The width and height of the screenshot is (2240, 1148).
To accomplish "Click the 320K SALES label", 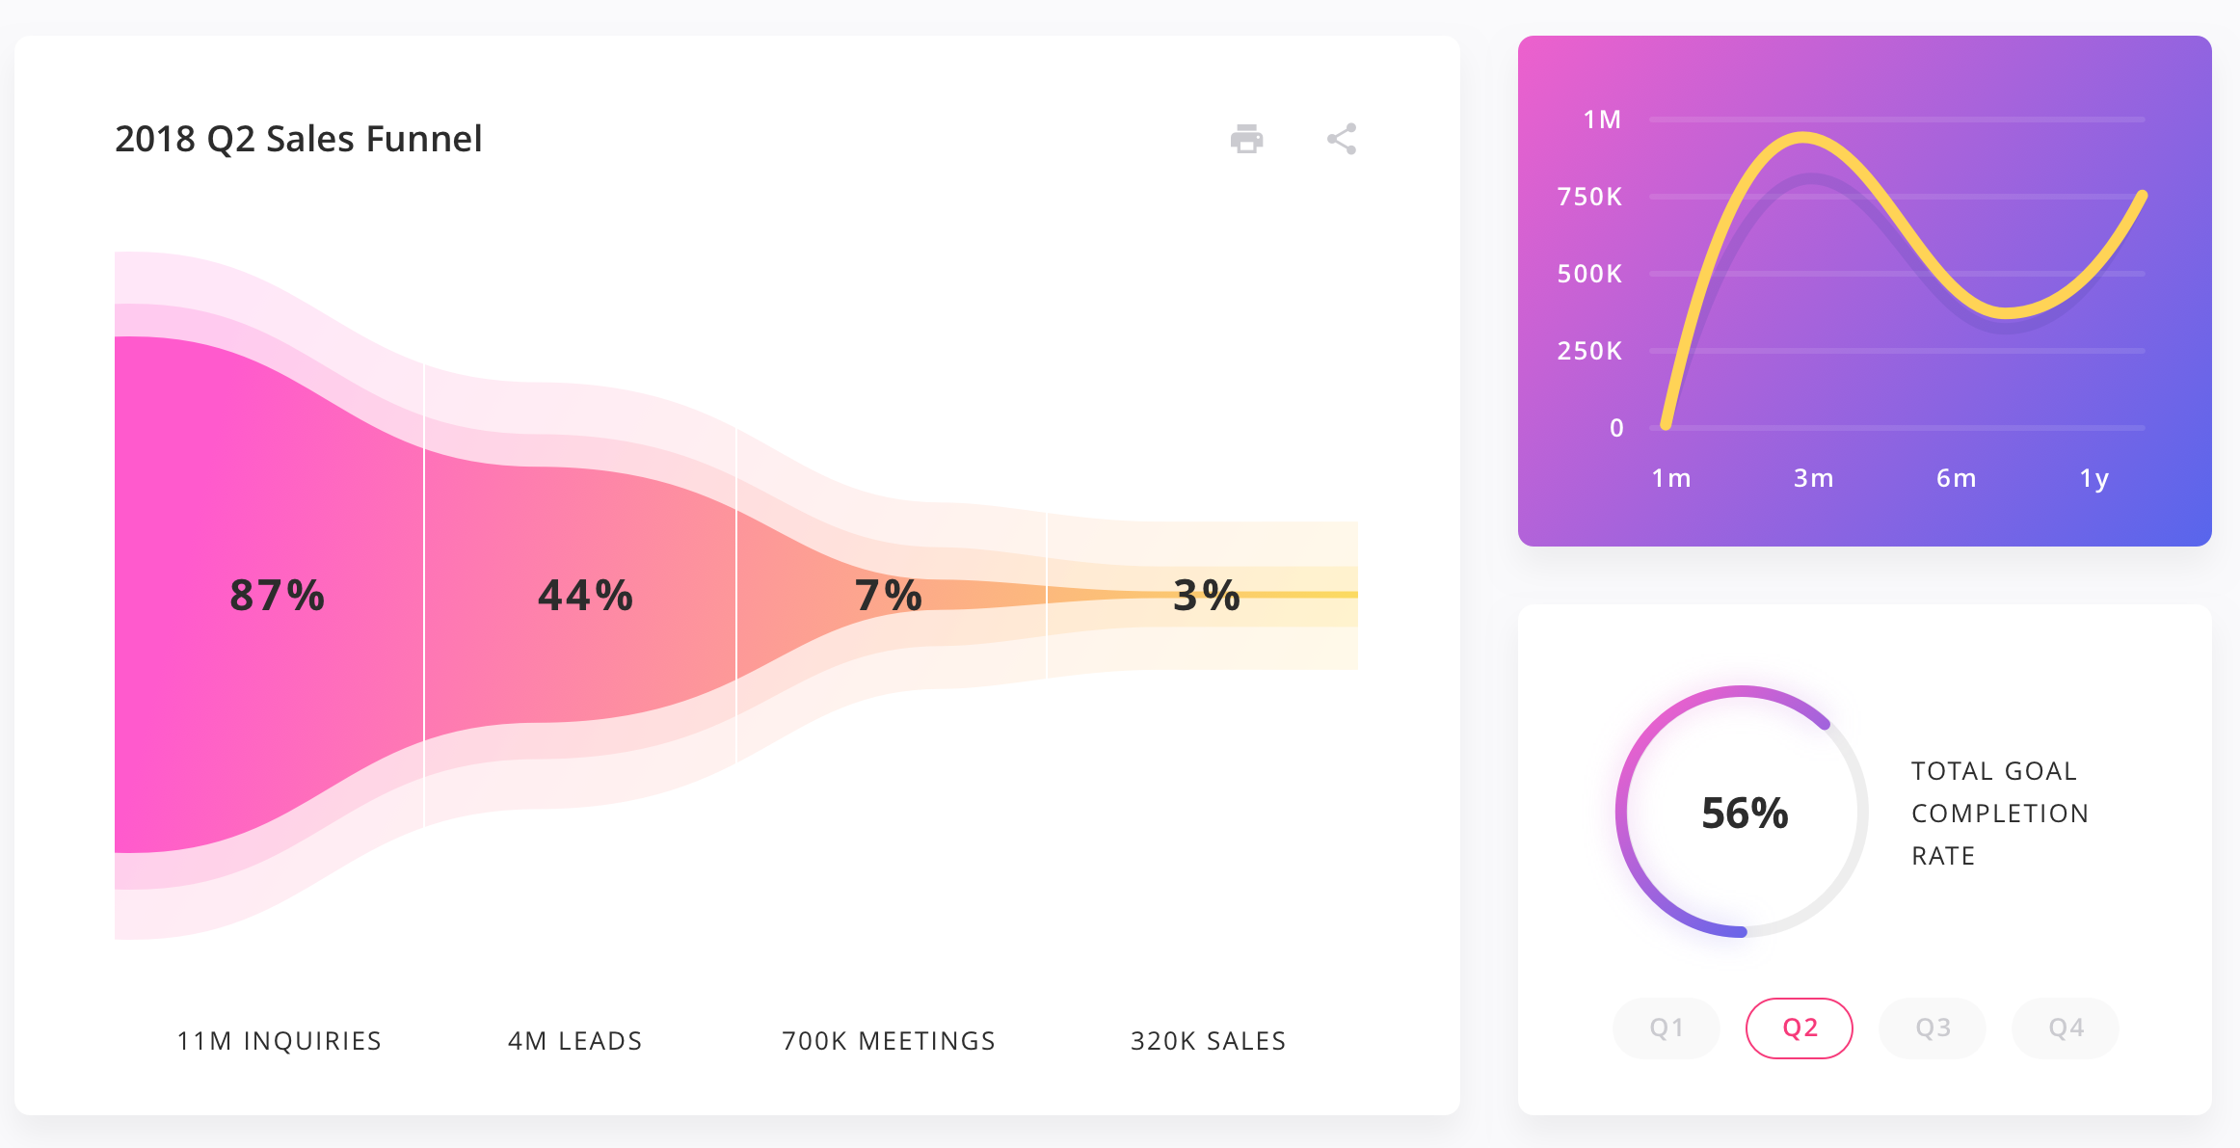I will [1208, 1040].
